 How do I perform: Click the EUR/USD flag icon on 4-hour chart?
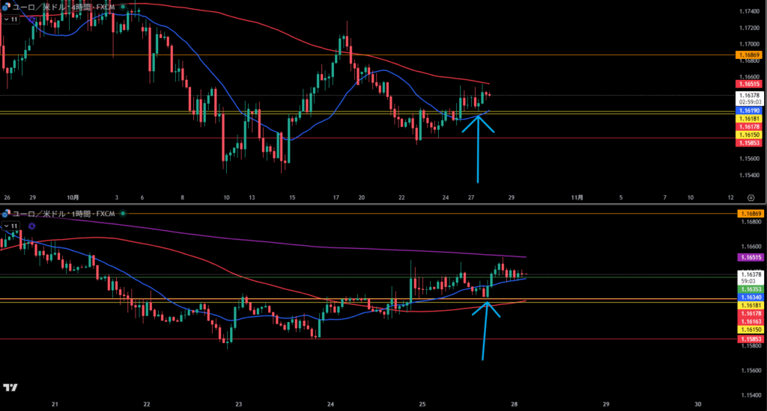6,8
